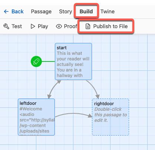Click 'Double-click this passage to edit it' text
Screen dimensions: 155x150
111,115
